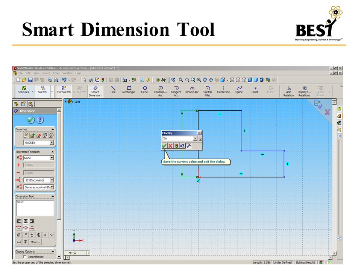Open the Insert menu

tap(46, 73)
